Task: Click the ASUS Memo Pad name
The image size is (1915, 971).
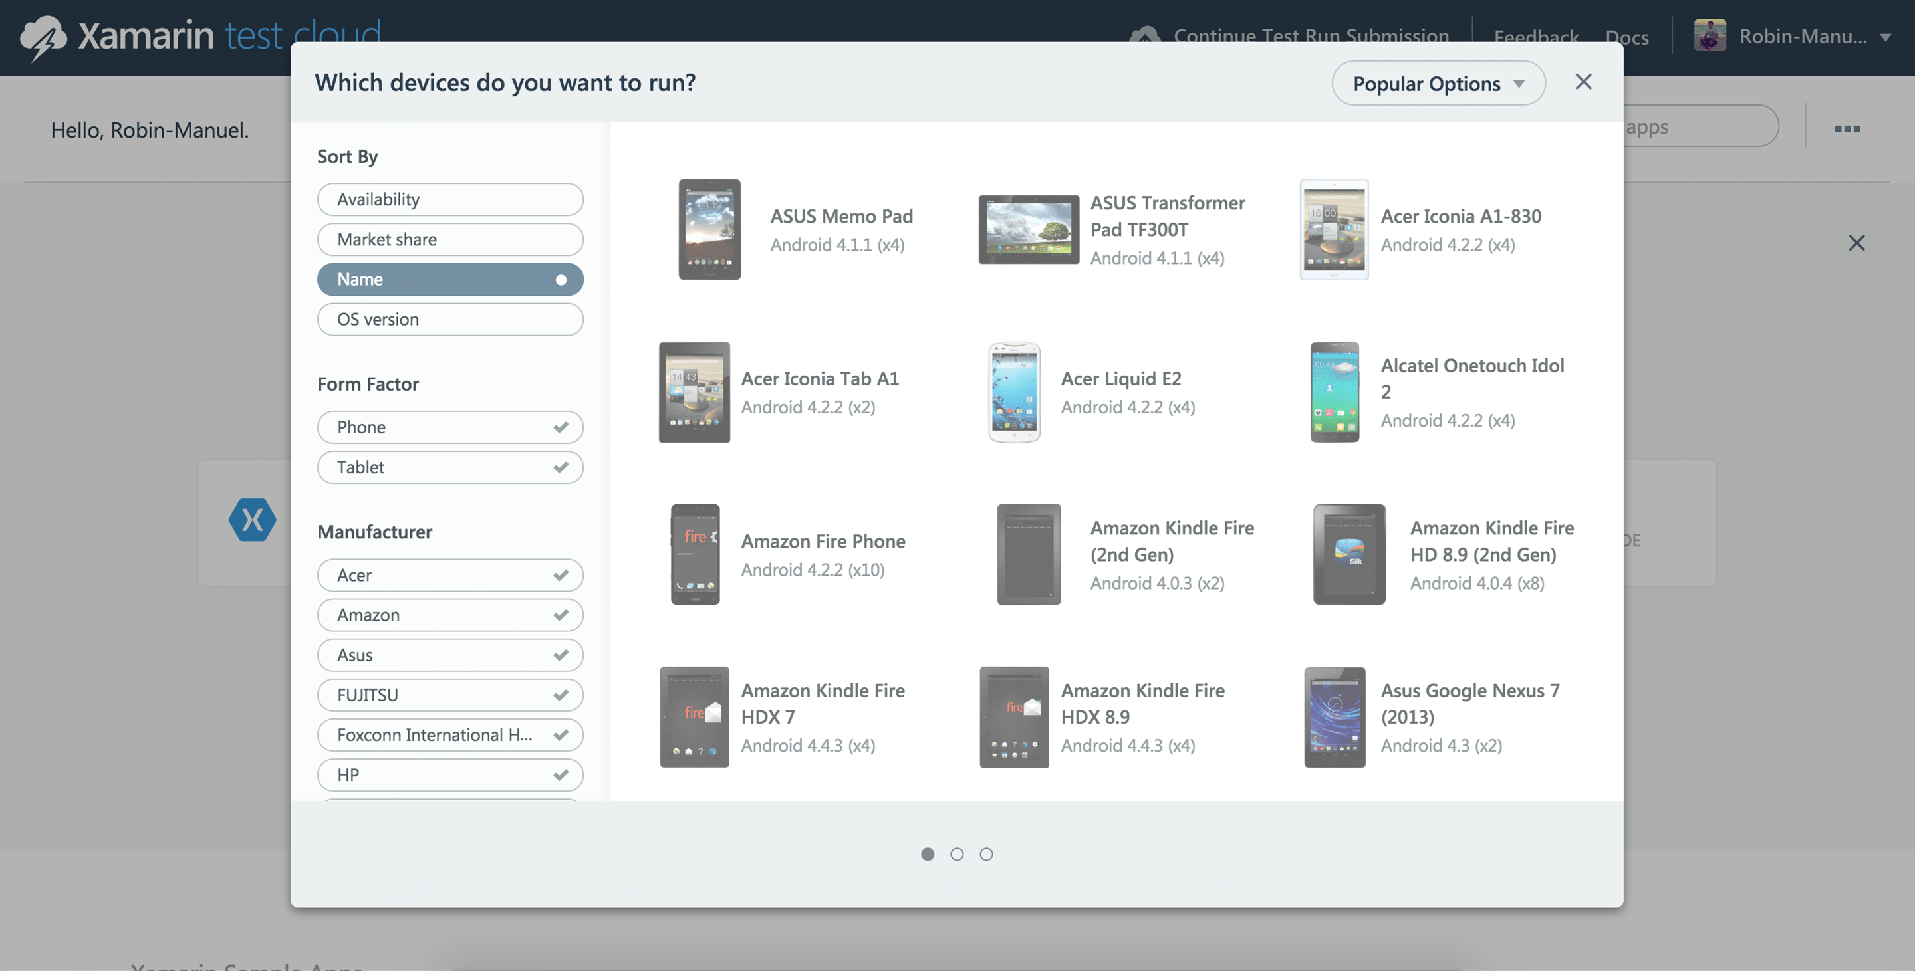Action: point(842,216)
